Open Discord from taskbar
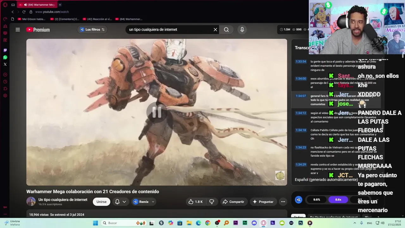Image resolution: width=405 pixels, height=228 pixels. 254,223
